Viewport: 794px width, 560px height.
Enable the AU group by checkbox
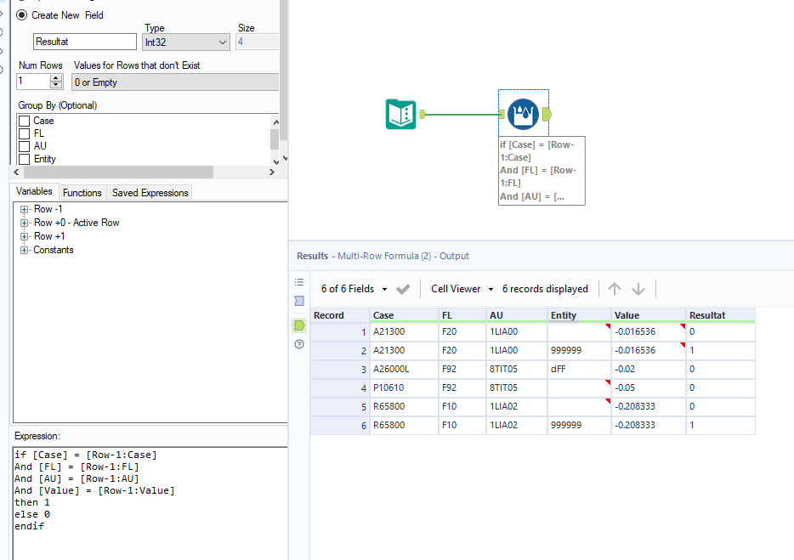pos(24,147)
